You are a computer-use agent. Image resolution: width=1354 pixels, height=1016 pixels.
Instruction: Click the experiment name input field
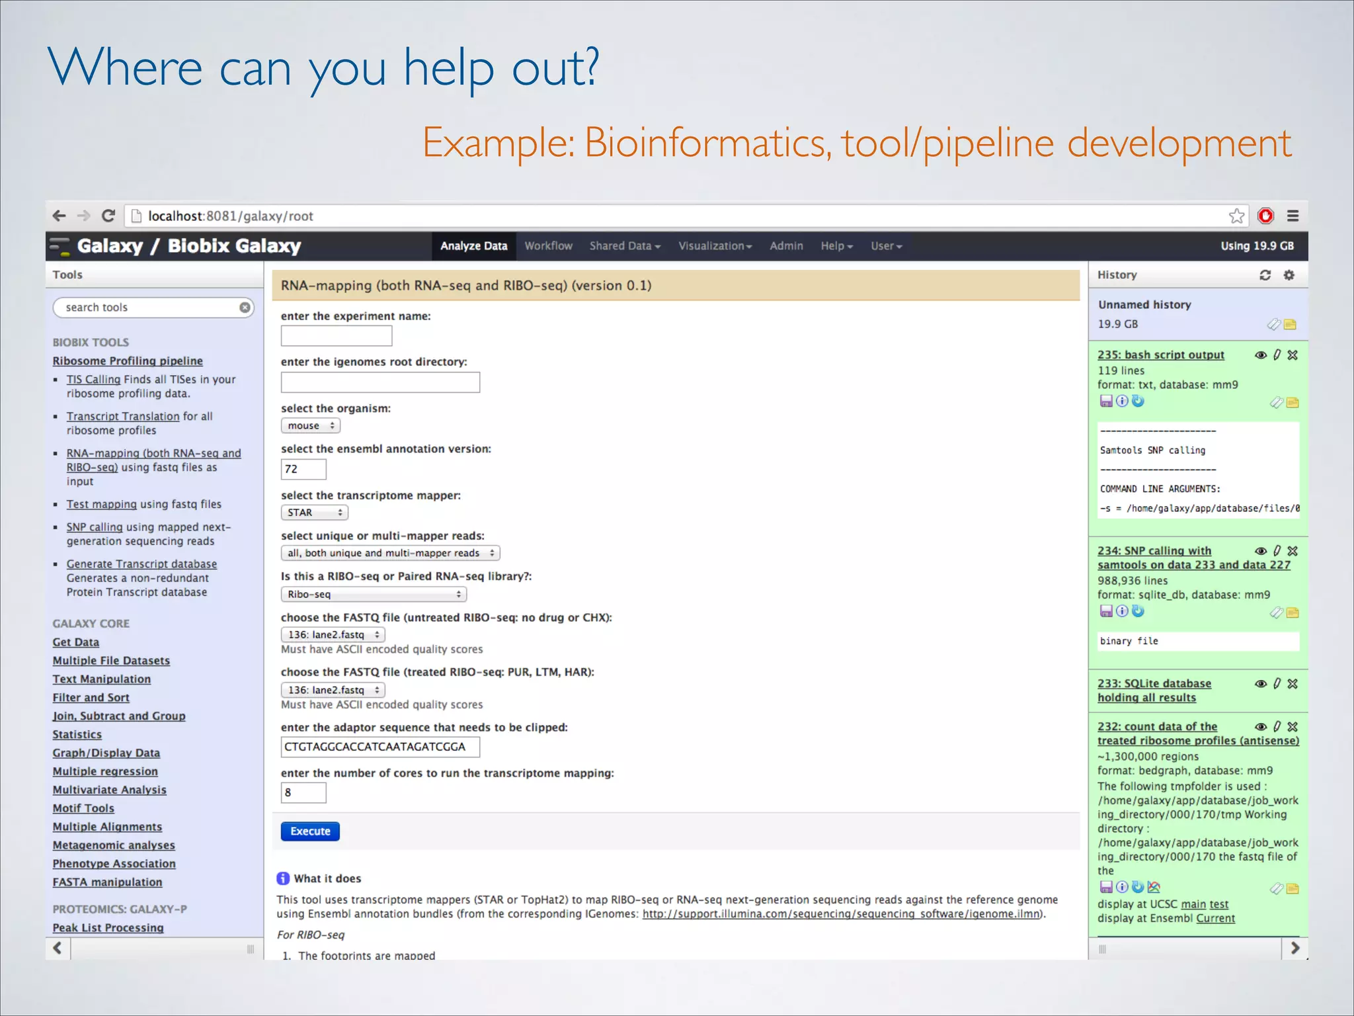point(337,336)
